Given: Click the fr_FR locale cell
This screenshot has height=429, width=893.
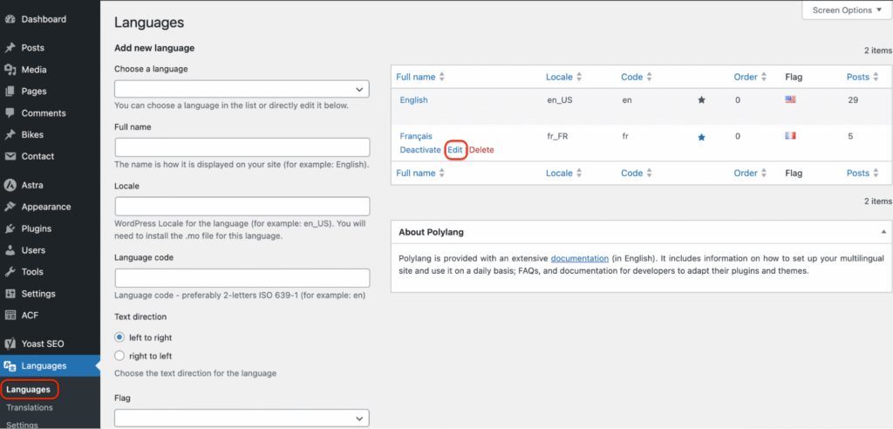Looking at the screenshot, I should (558, 136).
